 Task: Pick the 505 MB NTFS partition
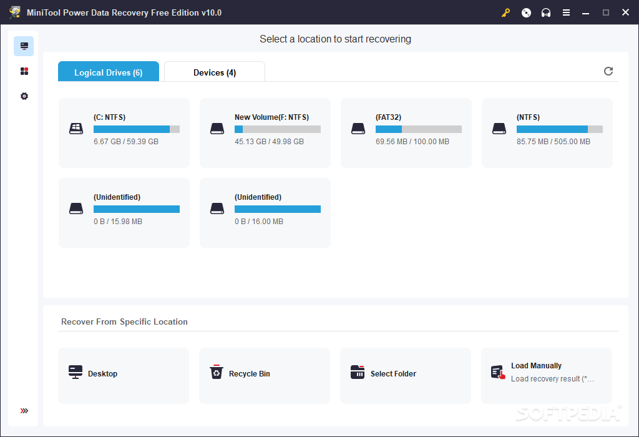(x=547, y=133)
